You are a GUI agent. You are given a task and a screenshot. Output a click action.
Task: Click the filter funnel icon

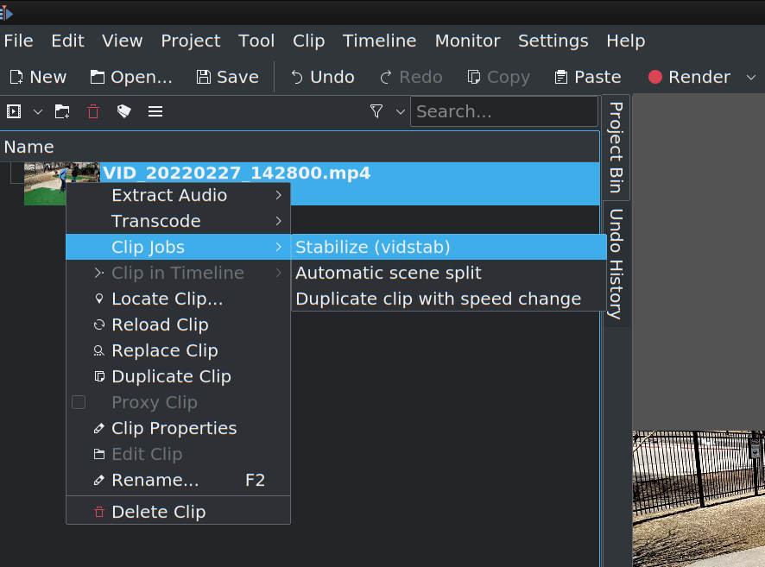tap(376, 111)
